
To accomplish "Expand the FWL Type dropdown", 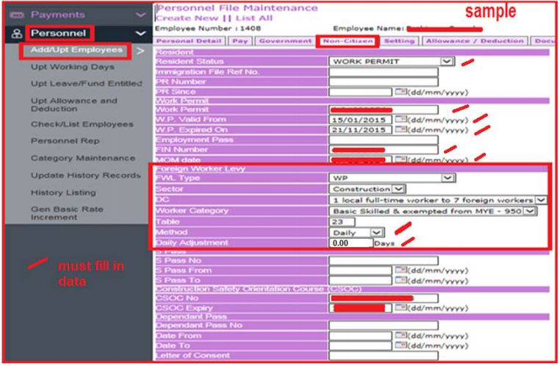I will 447,178.
